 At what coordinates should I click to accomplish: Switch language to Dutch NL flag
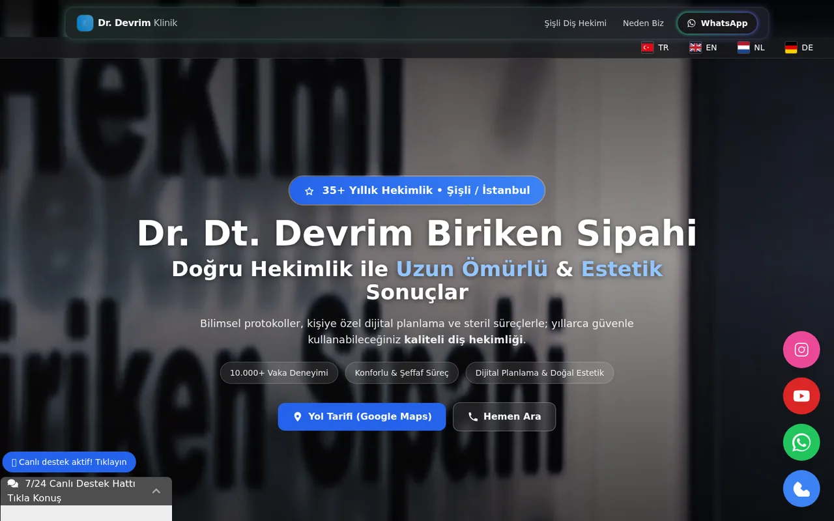(751, 48)
